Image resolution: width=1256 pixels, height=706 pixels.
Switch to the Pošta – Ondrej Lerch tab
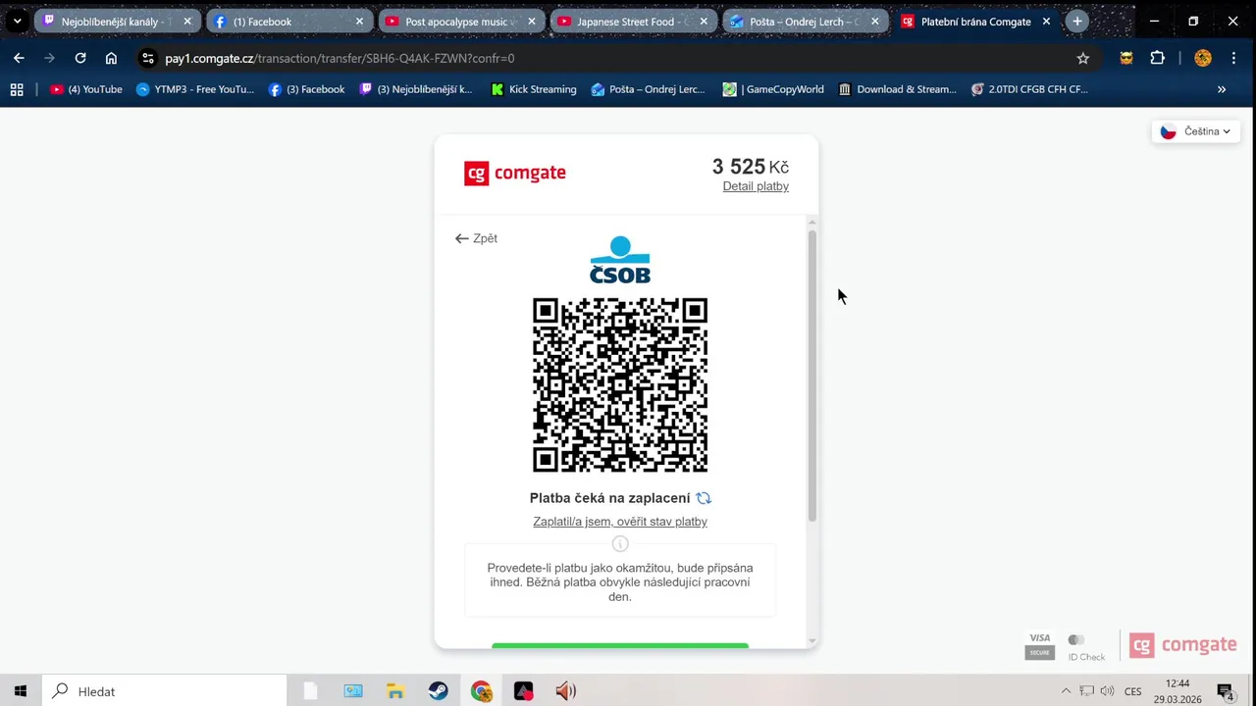tap(805, 21)
